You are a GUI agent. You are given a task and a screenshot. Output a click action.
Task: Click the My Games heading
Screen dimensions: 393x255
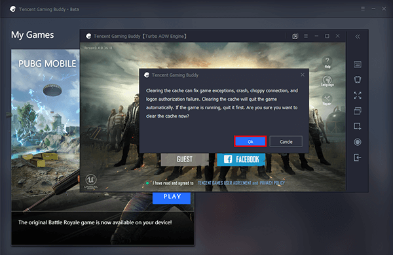coord(32,35)
